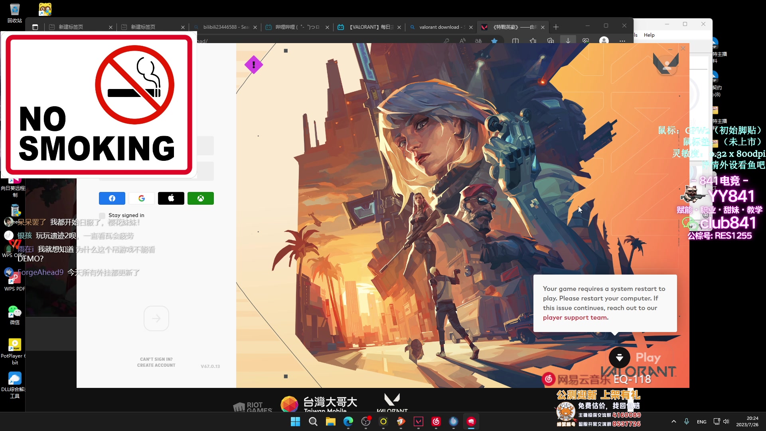The height and width of the screenshot is (431, 766).
Task: Open Edge split screen icon
Action: pos(515,41)
